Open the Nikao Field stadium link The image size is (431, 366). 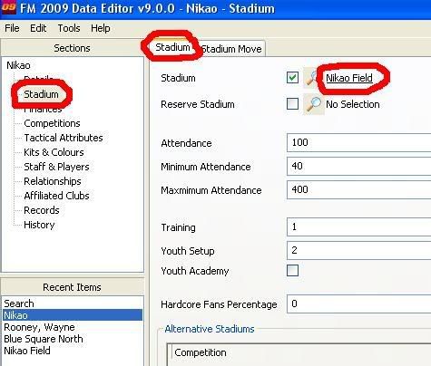point(349,78)
